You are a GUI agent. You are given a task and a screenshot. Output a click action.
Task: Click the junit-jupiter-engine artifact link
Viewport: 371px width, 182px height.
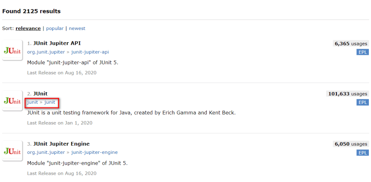[x=94, y=152]
